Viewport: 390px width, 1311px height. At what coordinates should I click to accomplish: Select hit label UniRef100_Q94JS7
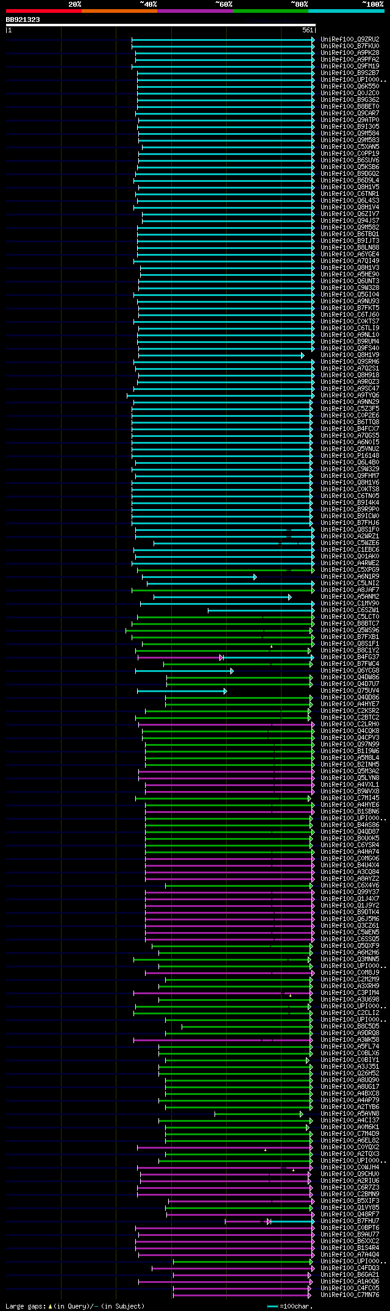tap(350, 220)
